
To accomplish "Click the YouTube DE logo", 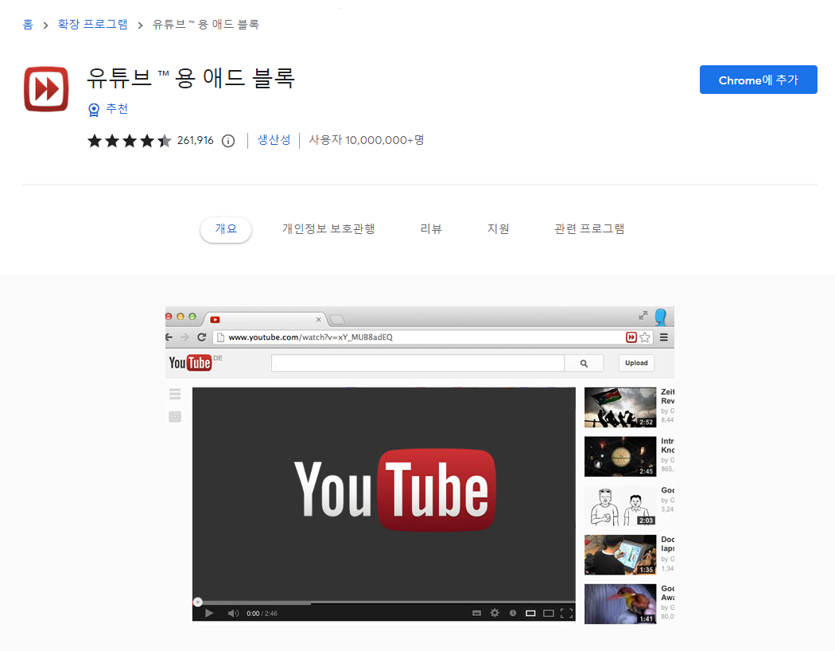I will (x=195, y=363).
